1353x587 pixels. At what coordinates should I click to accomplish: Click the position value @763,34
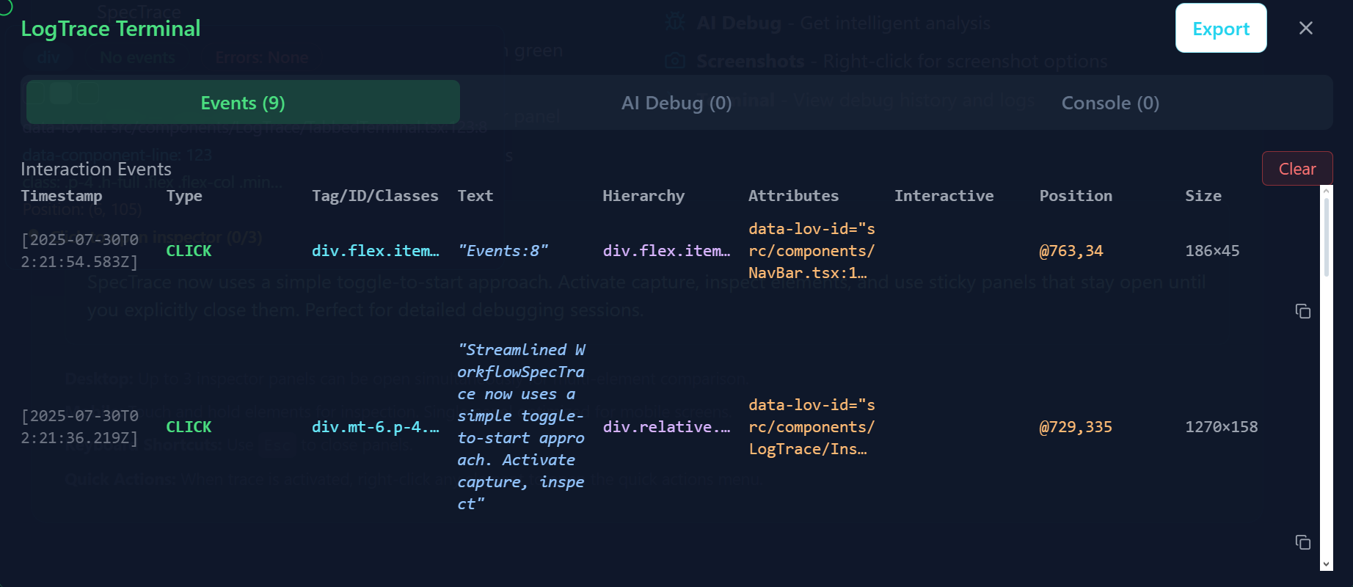[1071, 251]
